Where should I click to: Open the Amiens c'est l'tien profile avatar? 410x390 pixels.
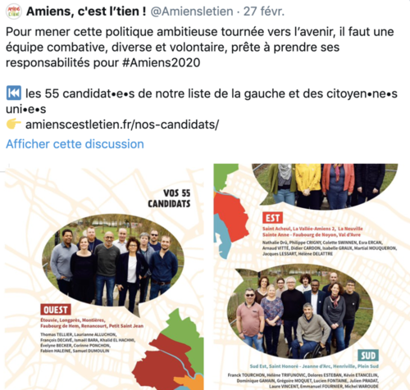pyautogui.click(x=14, y=11)
